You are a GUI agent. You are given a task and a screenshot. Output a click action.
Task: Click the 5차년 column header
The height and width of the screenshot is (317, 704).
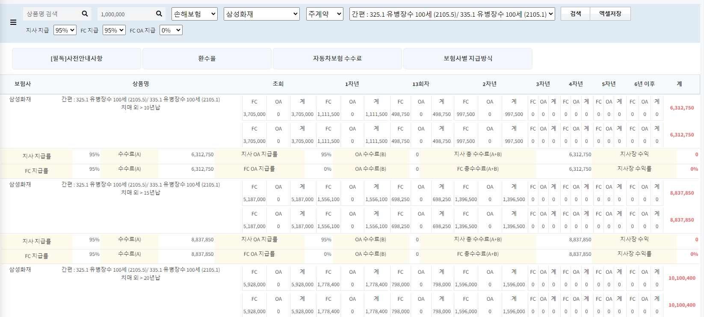[x=609, y=84]
